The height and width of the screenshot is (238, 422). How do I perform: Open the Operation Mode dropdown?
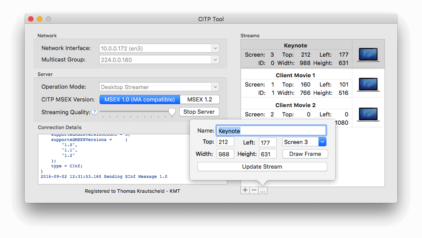pyautogui.click(x=215, y=87)
